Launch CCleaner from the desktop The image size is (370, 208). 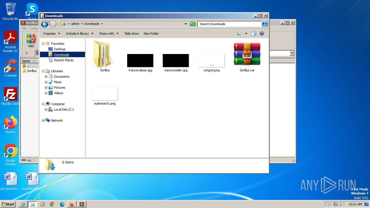10,68
